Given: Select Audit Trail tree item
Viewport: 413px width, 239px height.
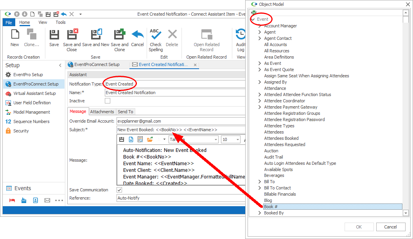Looking at the screenshot, I should point(273,157).
